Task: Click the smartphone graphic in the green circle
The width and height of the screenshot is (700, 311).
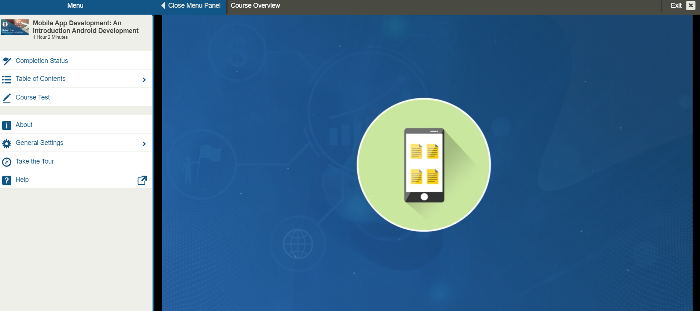Action: (x=424, y=165)
